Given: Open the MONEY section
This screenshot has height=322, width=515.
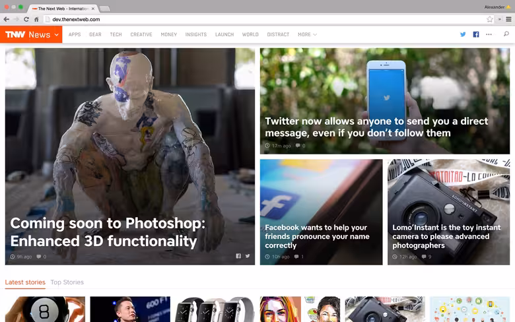Looking at the screenshot, I should coord(169,34).
